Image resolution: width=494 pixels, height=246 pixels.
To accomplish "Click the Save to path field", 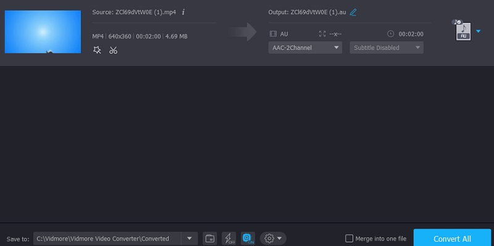I will (107, 239).
